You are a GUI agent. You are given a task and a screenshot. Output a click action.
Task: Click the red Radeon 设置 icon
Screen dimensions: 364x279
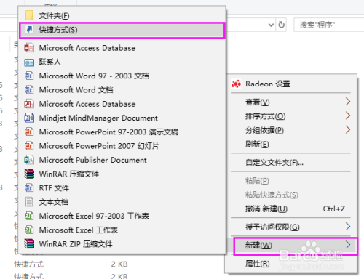point(236,84)
